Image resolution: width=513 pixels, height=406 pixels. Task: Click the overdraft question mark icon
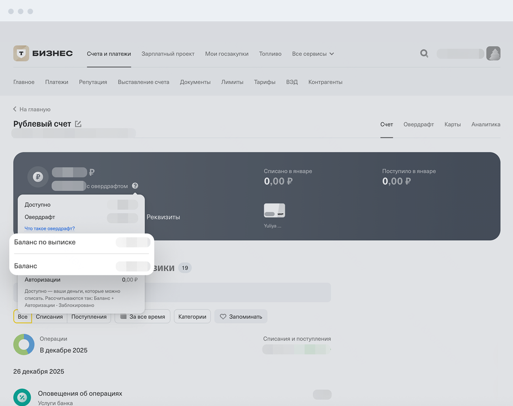click(135, 186)
